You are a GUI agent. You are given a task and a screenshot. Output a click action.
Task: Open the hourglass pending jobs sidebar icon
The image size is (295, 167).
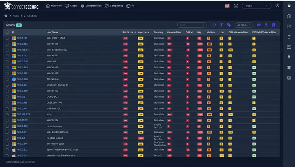point(289,57)
